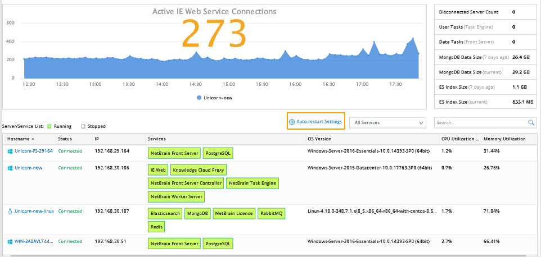The image size is (541, 257).
Task: Click the RabbitMQ service tag
Action: click(x=272, y=213)
